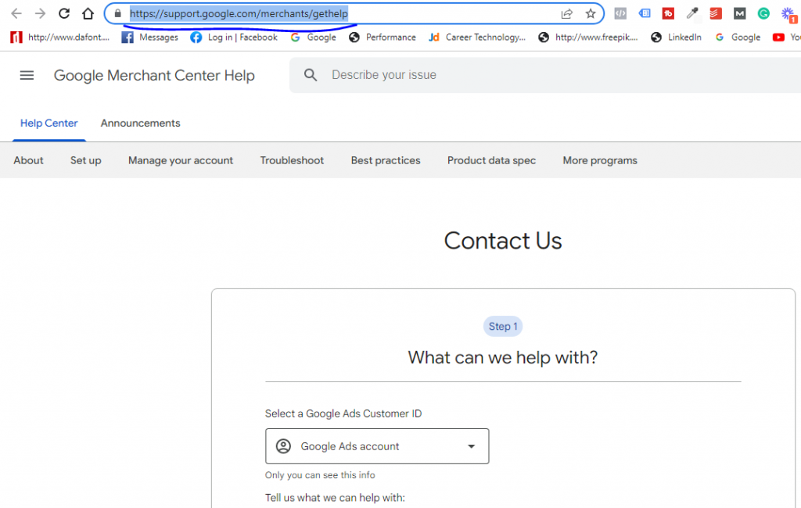The image size is (801, 508).
Task: Open the More programs menu
Action: click(x=600, y=160)
